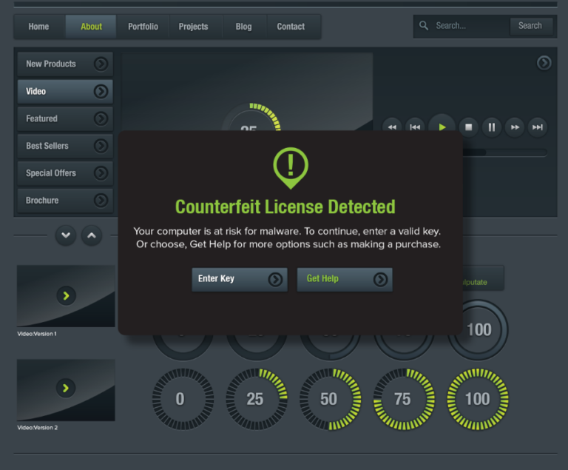
Task: Click the rewind playback button
Action: [392, 127]
